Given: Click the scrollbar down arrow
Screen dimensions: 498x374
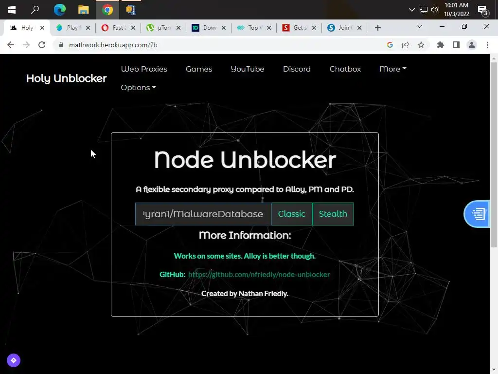Looking at the screenshot, I should pyautogui.click(x=494, y=371).
